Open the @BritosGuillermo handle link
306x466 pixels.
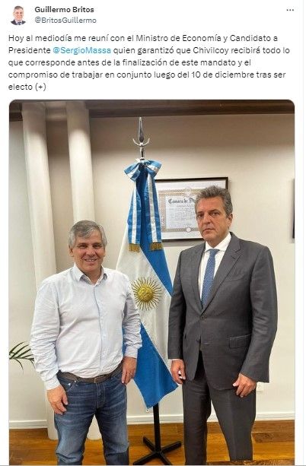(x=65, y=21)
